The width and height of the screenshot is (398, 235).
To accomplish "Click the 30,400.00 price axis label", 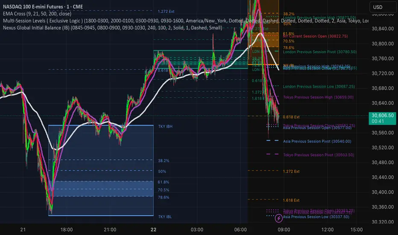I will [x=383, y=192].
